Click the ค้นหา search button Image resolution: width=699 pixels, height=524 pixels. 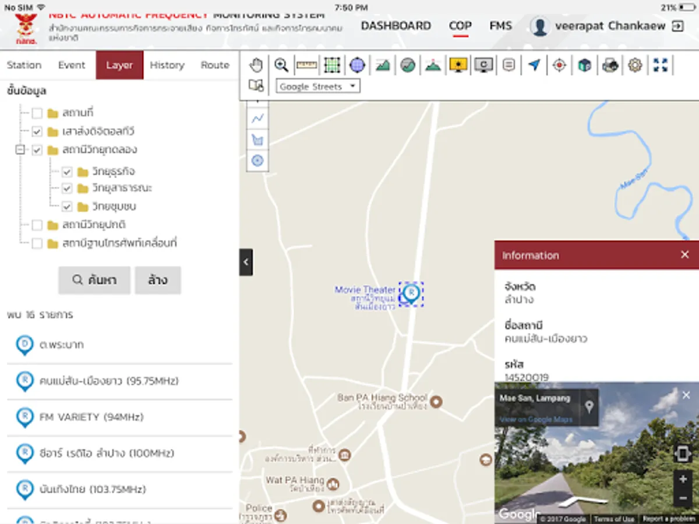(x=94, y=280)
